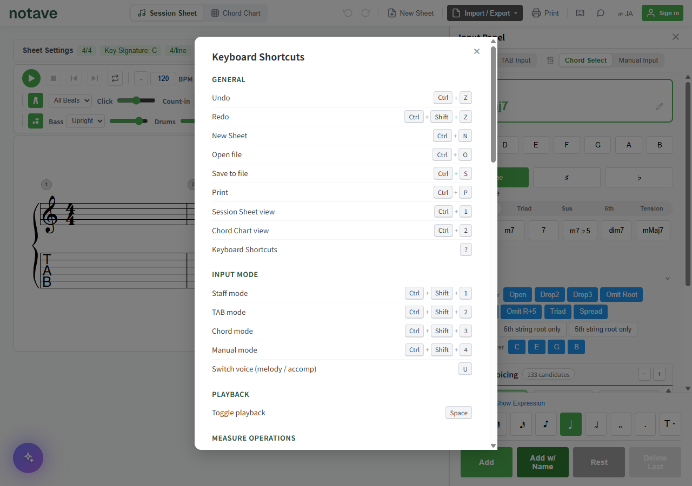Open the Key Signature: C setting
Screen dimensions: 692x486
(x=130, y=50)
